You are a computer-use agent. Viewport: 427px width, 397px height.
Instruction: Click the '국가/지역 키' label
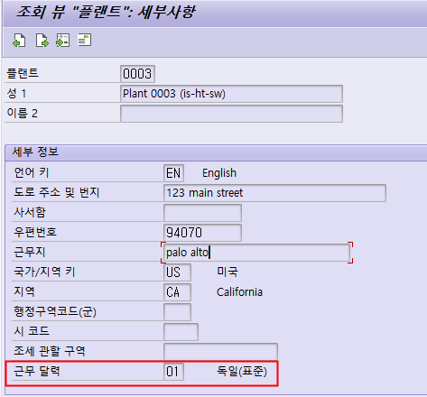tap(44, 272)
